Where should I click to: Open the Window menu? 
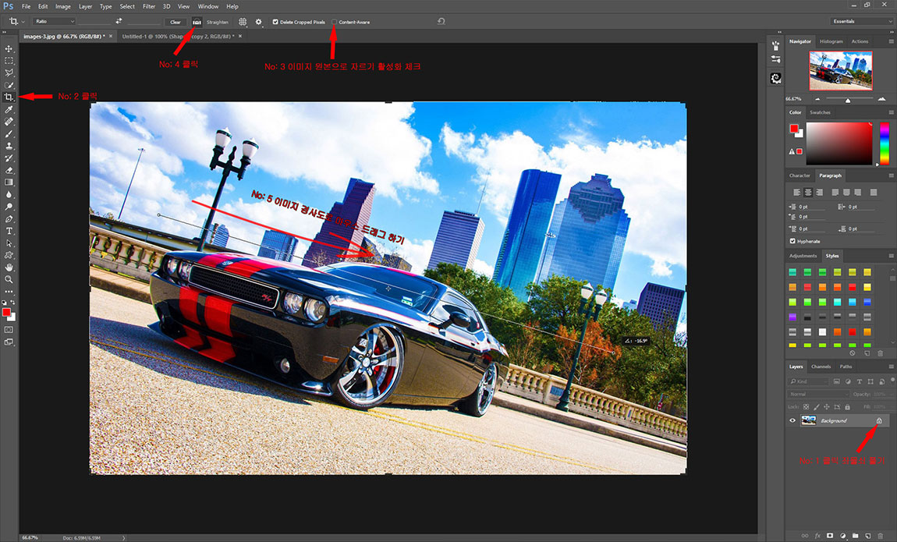click(208, 6)
